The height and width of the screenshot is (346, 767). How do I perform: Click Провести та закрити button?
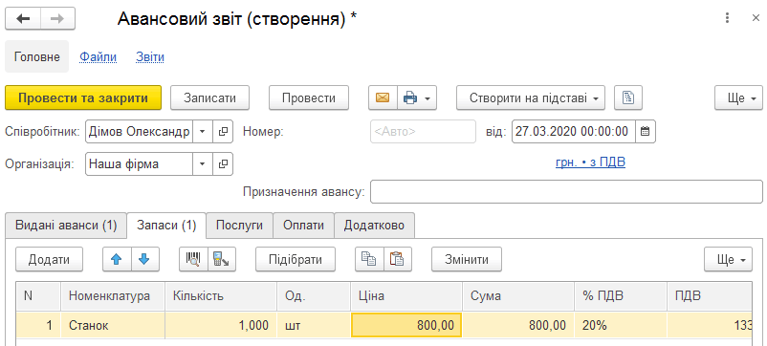click(83, 97)
